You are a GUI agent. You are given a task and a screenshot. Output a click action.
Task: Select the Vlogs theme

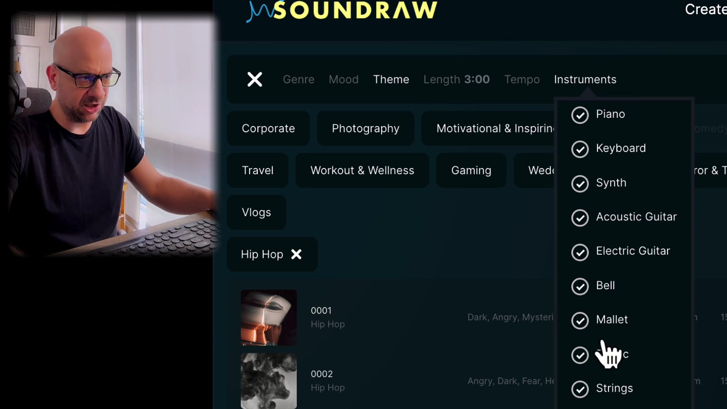256,212
